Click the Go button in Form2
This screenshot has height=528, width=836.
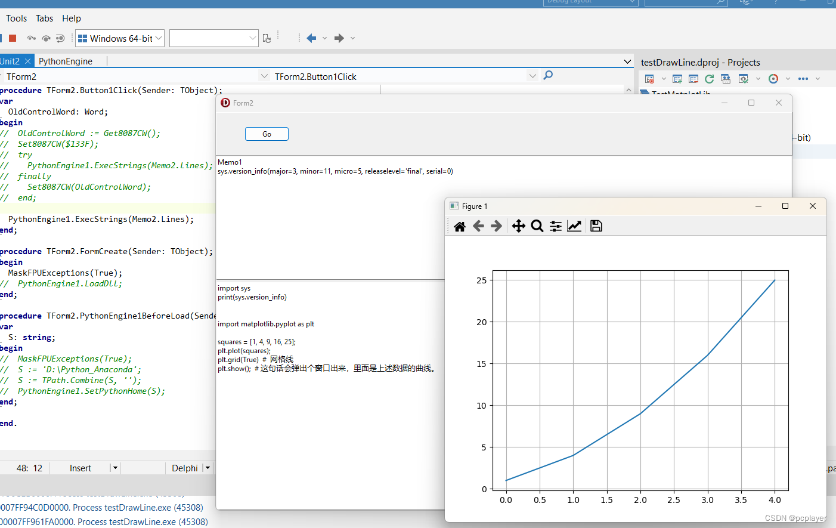click(267, 134)
